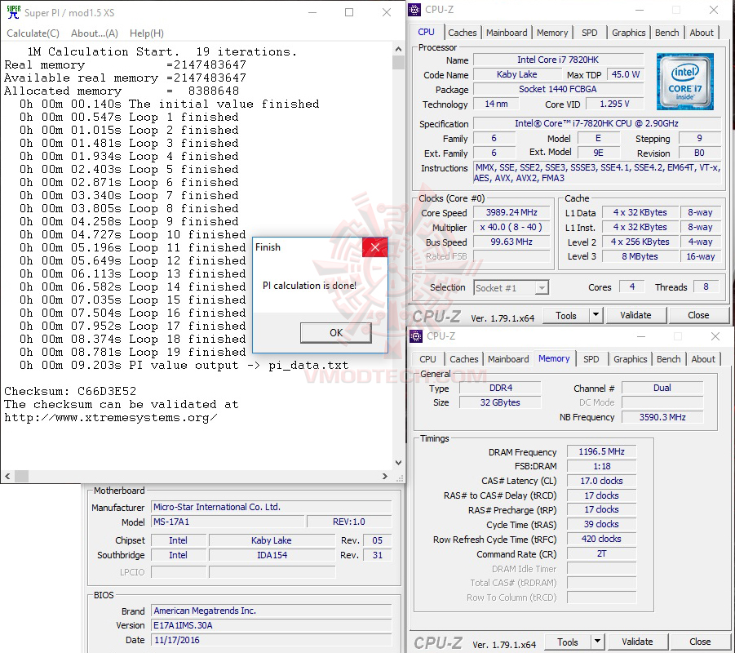
Task: Select CPU tab in lower CPU-Z window
Action: pos(427,359)
